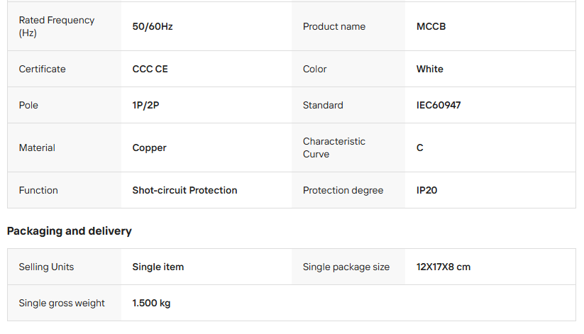The image size is (584, 334).
Task: Select the Copper material value
Action: [150, 147]
